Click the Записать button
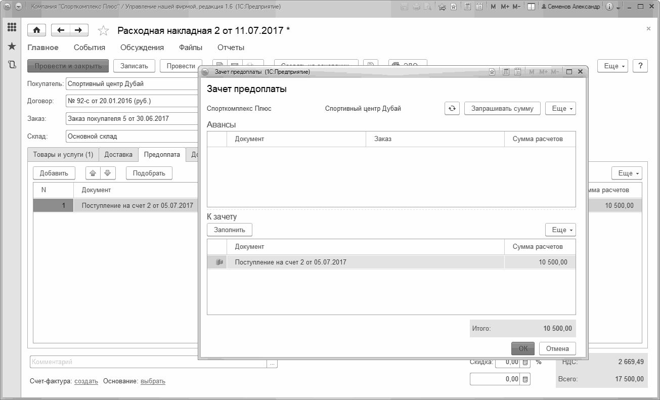 134,66
